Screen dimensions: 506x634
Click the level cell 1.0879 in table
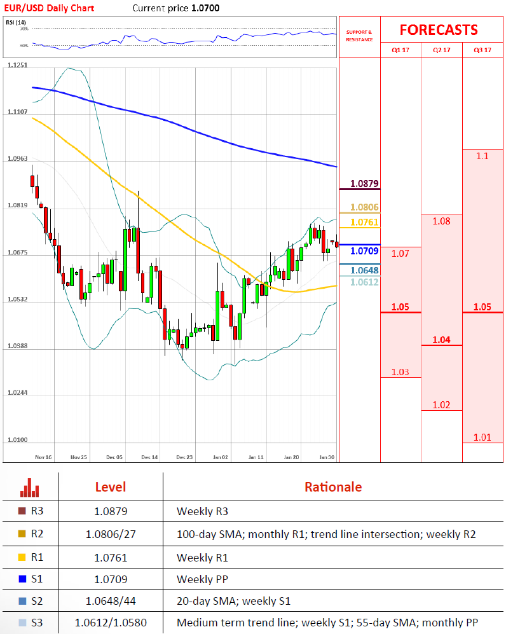111,511
